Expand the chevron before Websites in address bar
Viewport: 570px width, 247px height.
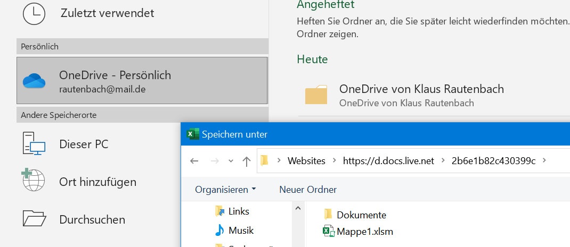[x=279, y=160]
